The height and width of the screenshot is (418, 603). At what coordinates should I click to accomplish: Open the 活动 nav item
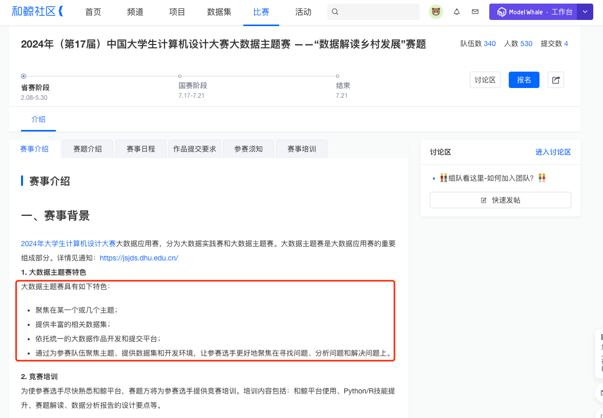(x=303, y=12)
